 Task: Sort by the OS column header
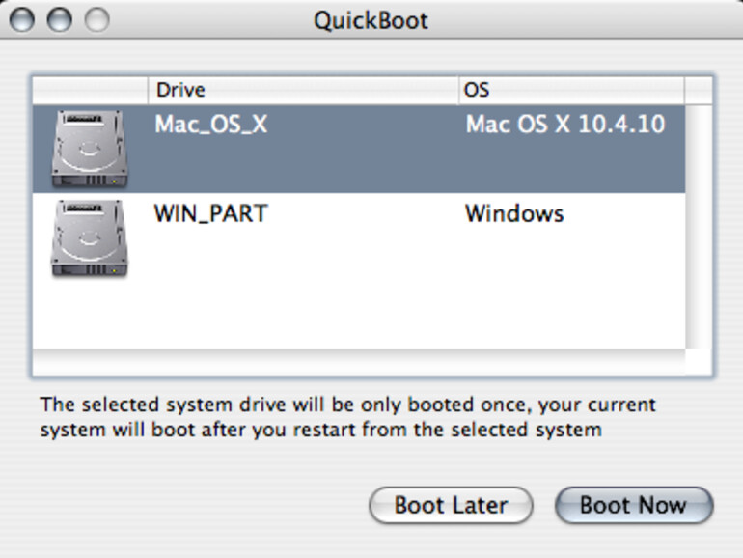point(571,90)
